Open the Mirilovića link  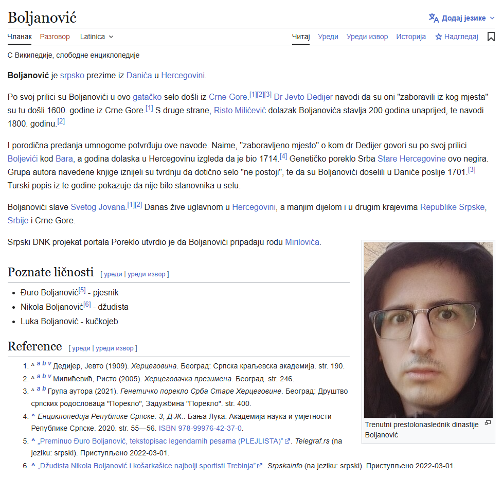point(302,242)
